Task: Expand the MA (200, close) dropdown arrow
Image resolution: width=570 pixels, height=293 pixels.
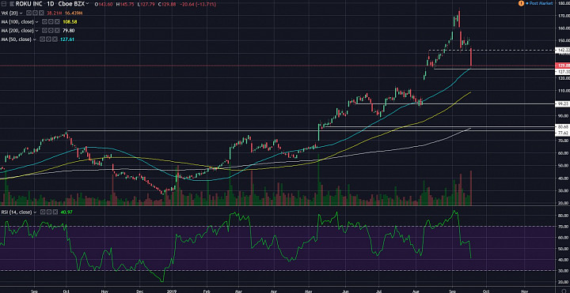Action: pos(36,31)
